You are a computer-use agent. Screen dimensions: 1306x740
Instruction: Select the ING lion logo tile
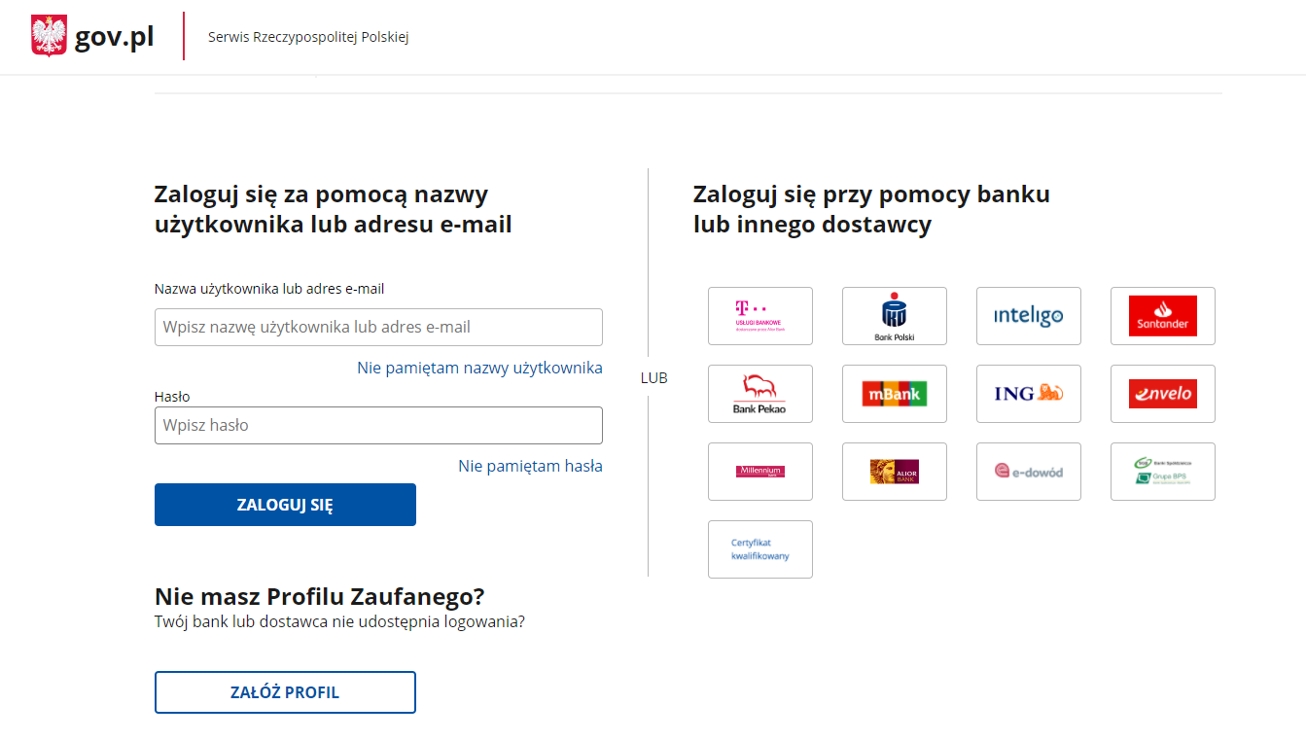[1028, 394]
